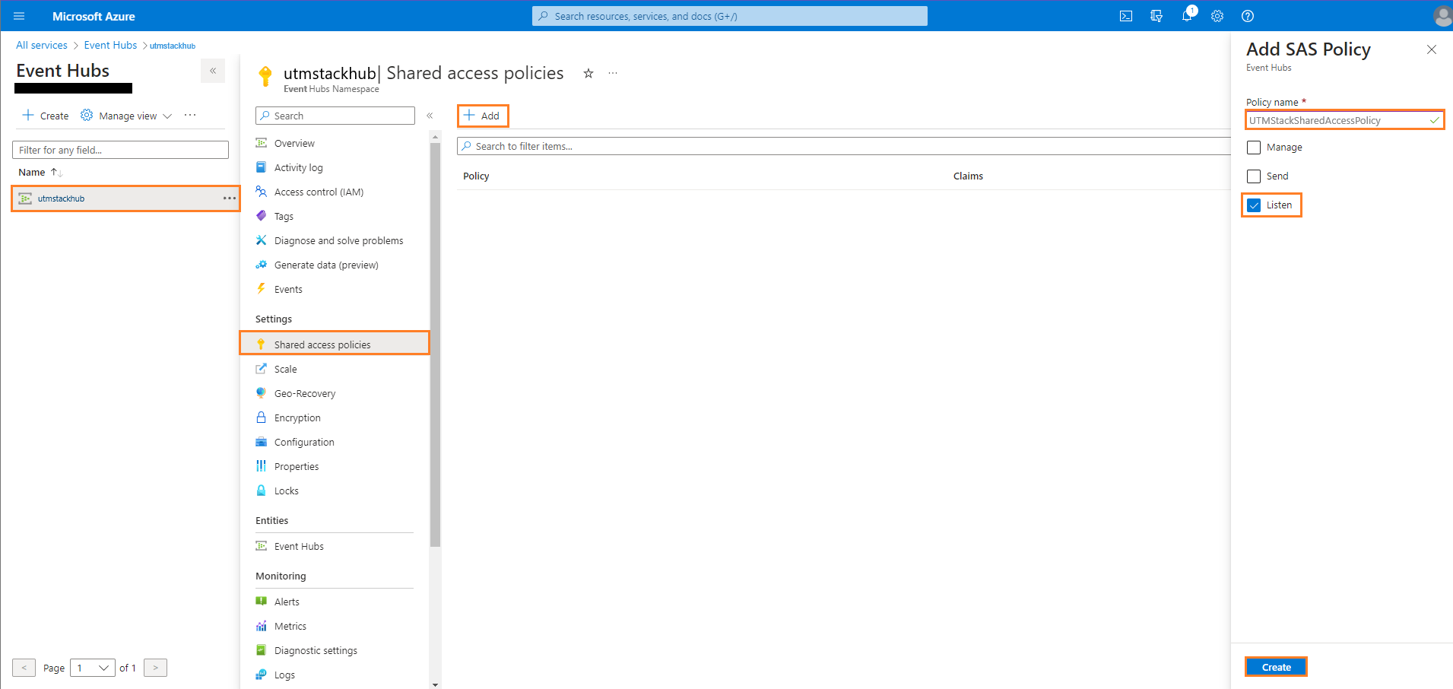
Task: Click the resource menu Search box
Action: point(335,116)
